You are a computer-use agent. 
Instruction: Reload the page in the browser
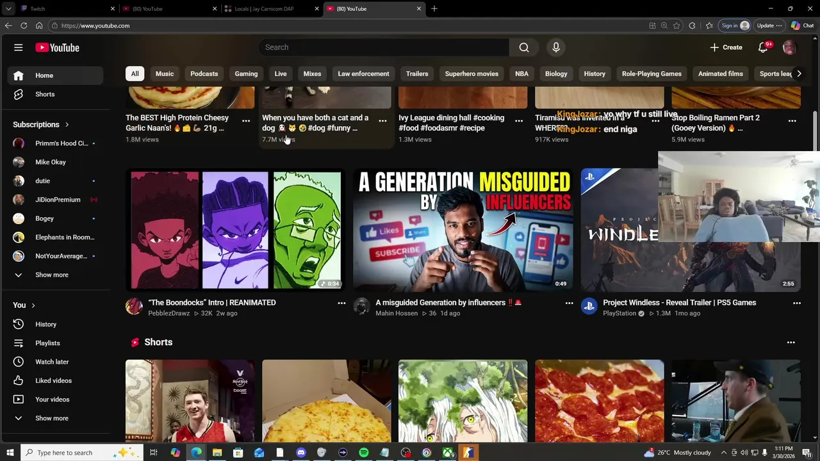pos(24,26)
